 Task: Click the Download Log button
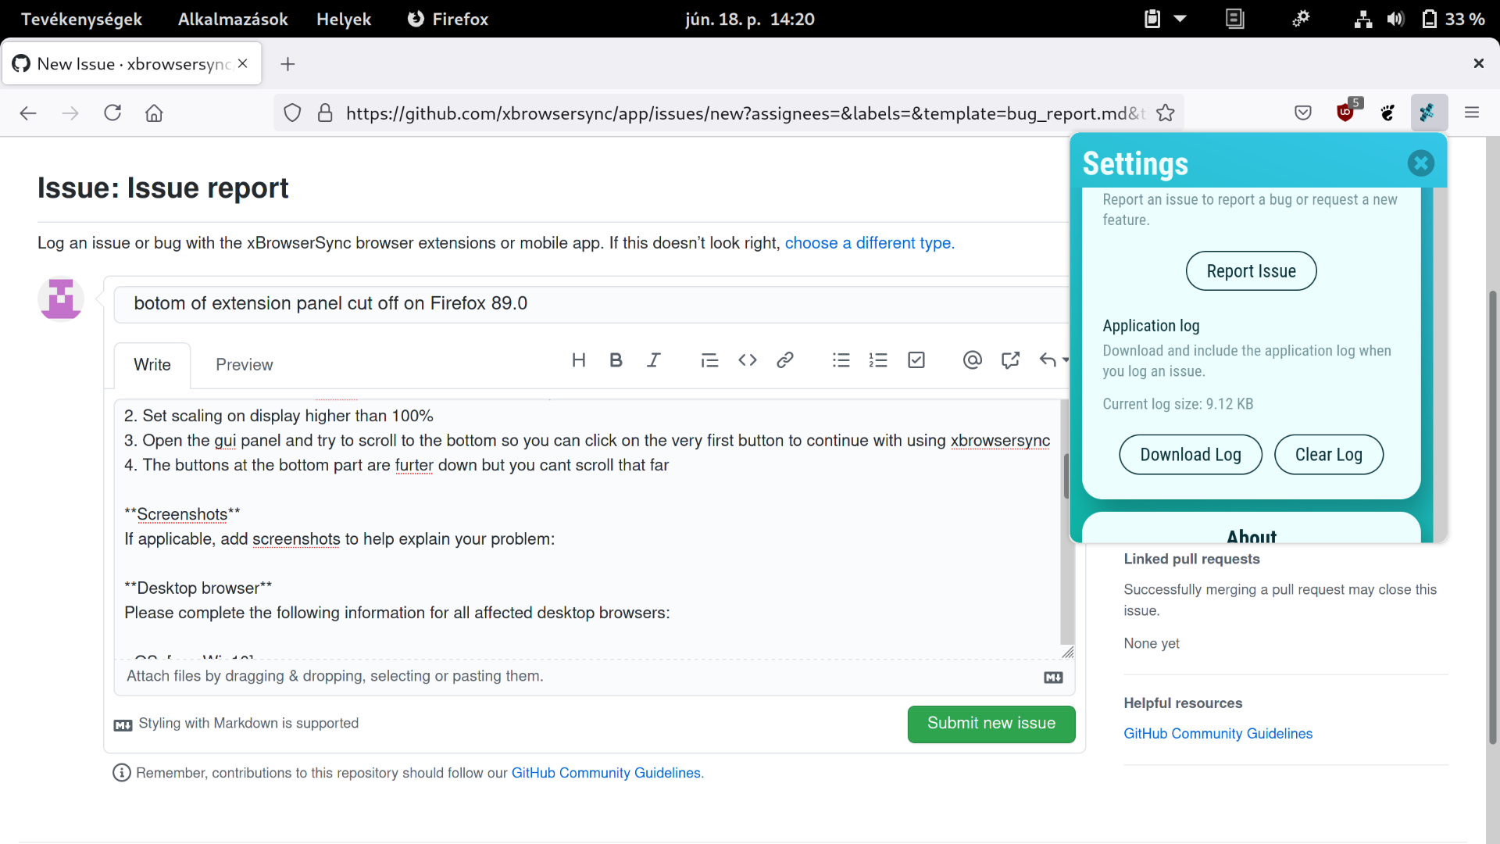1190,454
